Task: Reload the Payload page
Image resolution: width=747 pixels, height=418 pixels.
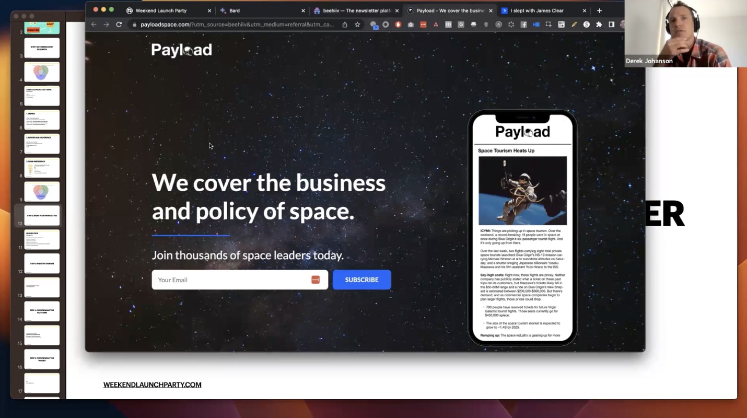Action: (x=119, y=25)
